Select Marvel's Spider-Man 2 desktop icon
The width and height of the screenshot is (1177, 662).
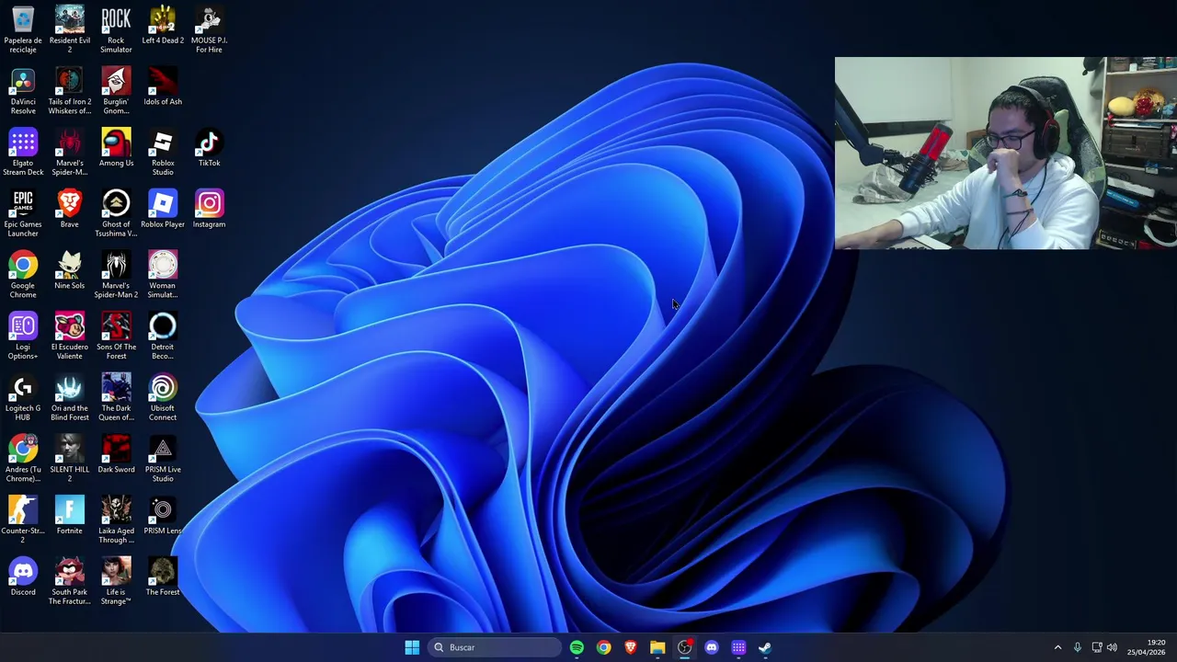pos(116,275)
